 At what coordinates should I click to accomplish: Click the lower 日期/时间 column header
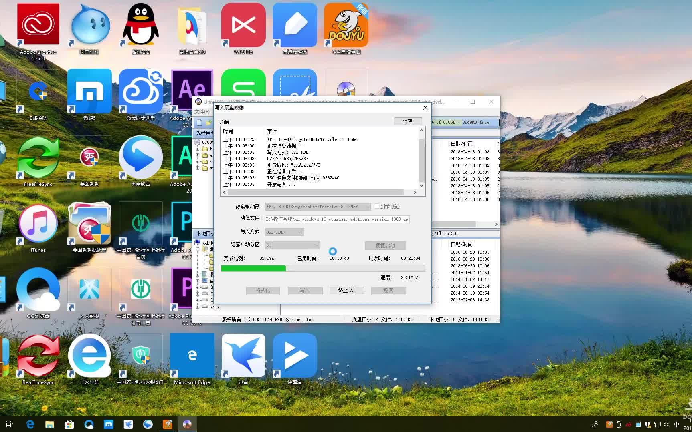pyautogui.click(x=461, y=244)
